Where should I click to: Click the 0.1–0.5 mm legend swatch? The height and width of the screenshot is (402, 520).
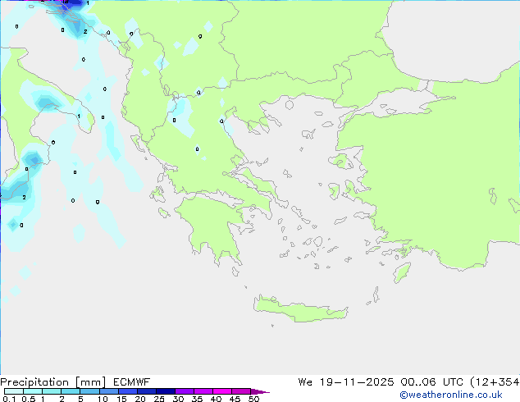(x=14, y=391)
